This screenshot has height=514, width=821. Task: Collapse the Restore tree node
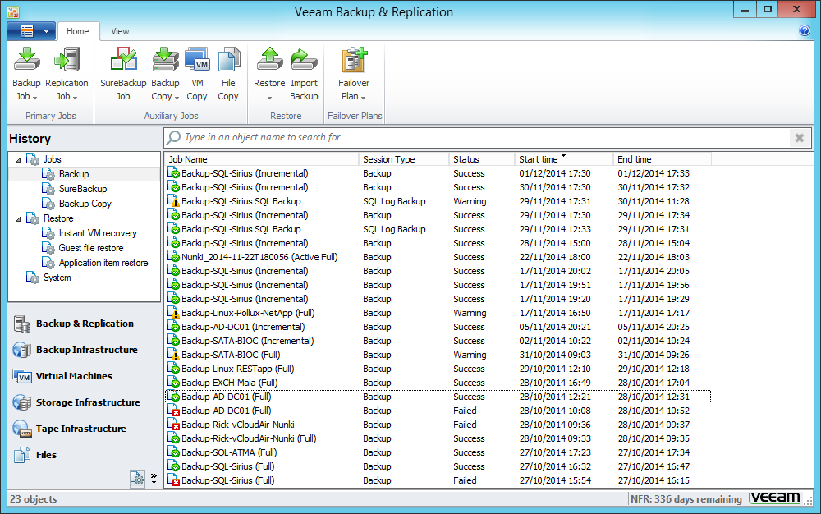coord(18,218)
